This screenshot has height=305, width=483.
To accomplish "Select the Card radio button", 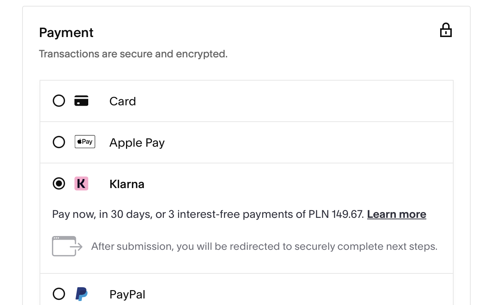I will pos(59,101).
